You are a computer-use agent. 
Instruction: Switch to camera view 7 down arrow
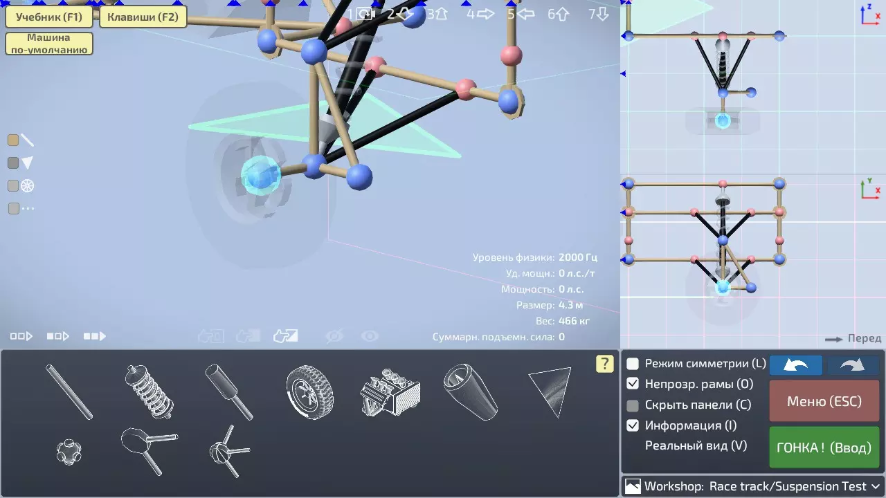click(x=599, y=13)
